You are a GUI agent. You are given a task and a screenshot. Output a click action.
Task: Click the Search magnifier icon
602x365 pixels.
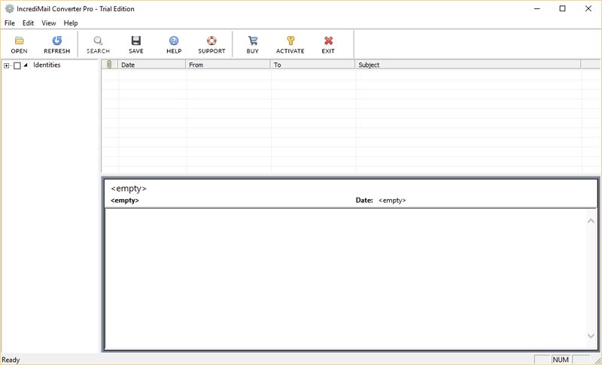[98, 41]
